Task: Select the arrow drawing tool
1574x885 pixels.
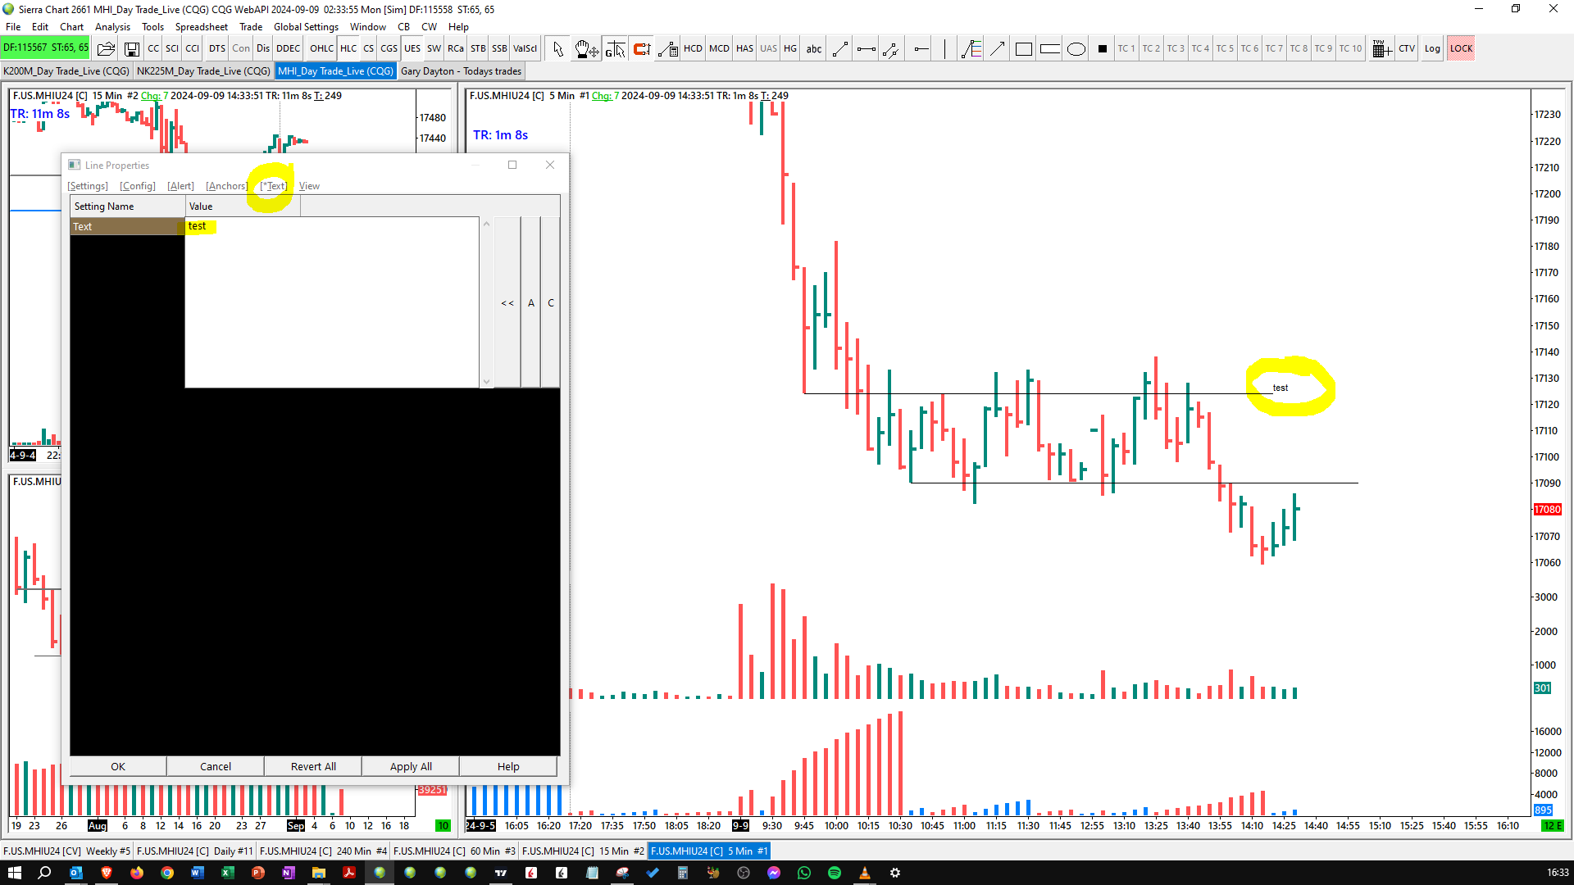Action: [997, 49]
